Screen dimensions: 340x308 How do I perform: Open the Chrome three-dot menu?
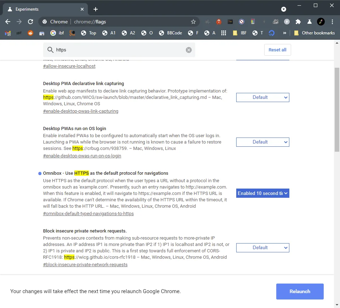click(x=332, y=22)
